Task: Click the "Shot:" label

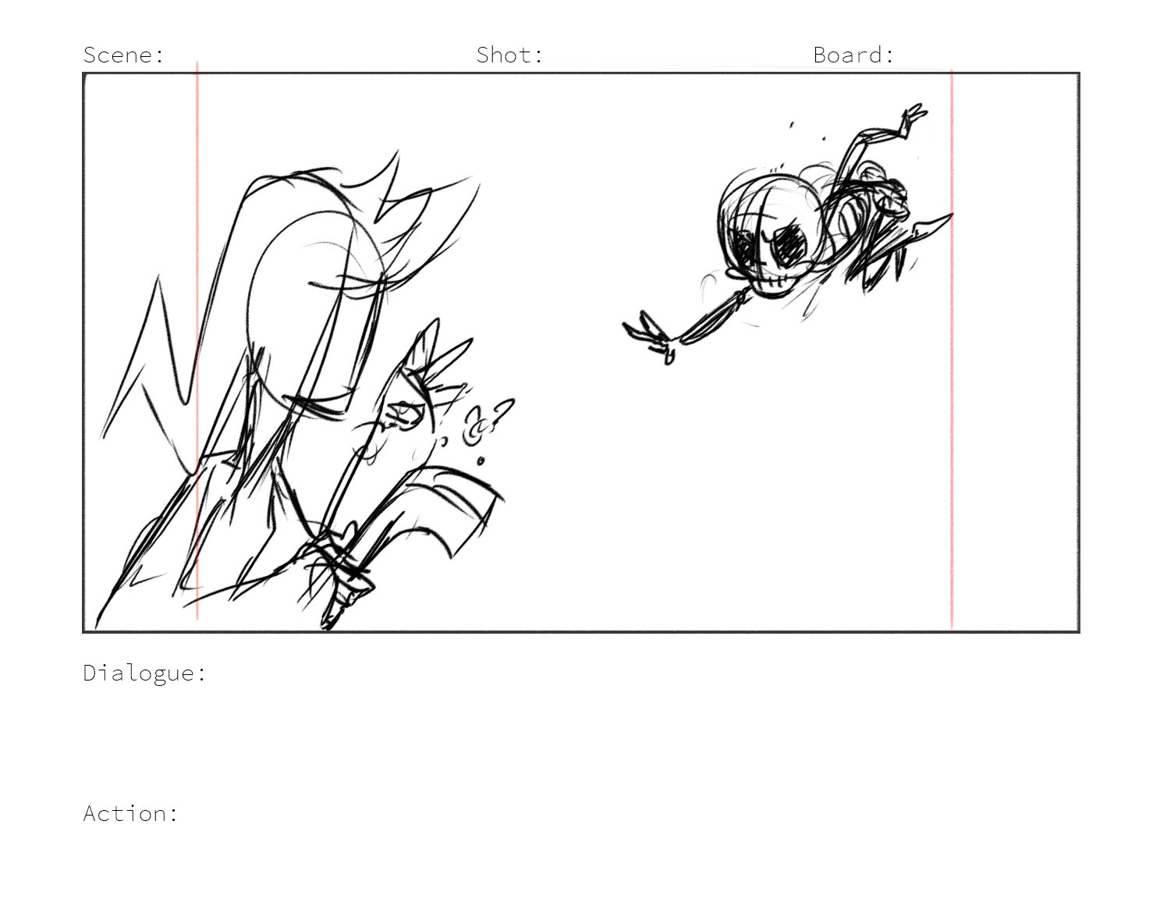Action: point(509,55)
